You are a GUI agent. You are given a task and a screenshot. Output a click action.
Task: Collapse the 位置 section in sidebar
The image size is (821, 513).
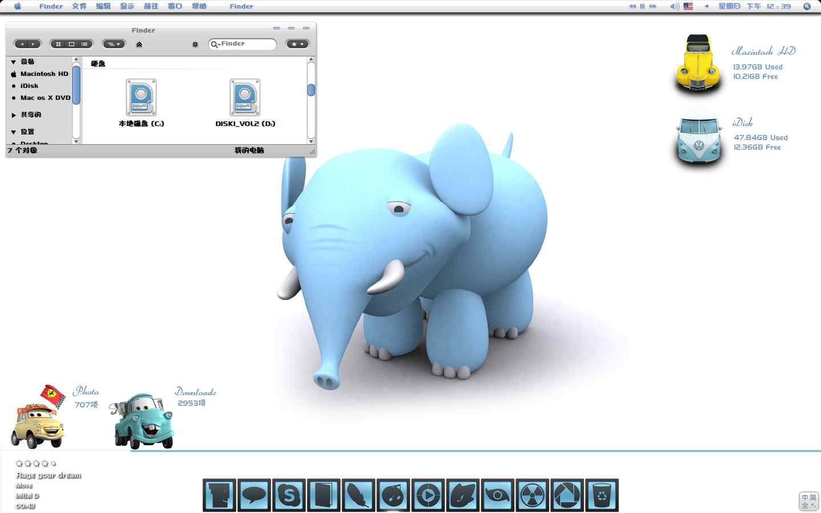[x=13, y=132]
